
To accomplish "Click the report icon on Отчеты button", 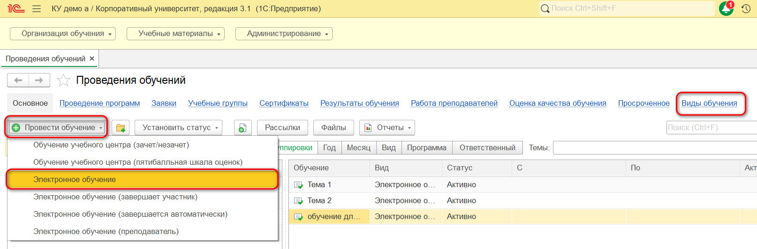I will (x=368, y=128).
